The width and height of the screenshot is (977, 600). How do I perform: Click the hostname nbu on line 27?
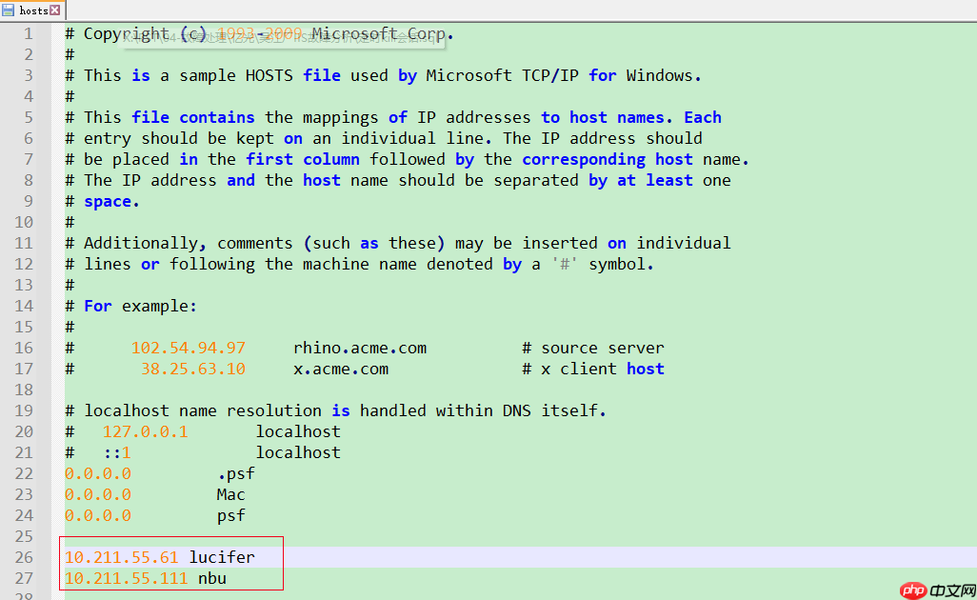211,578
